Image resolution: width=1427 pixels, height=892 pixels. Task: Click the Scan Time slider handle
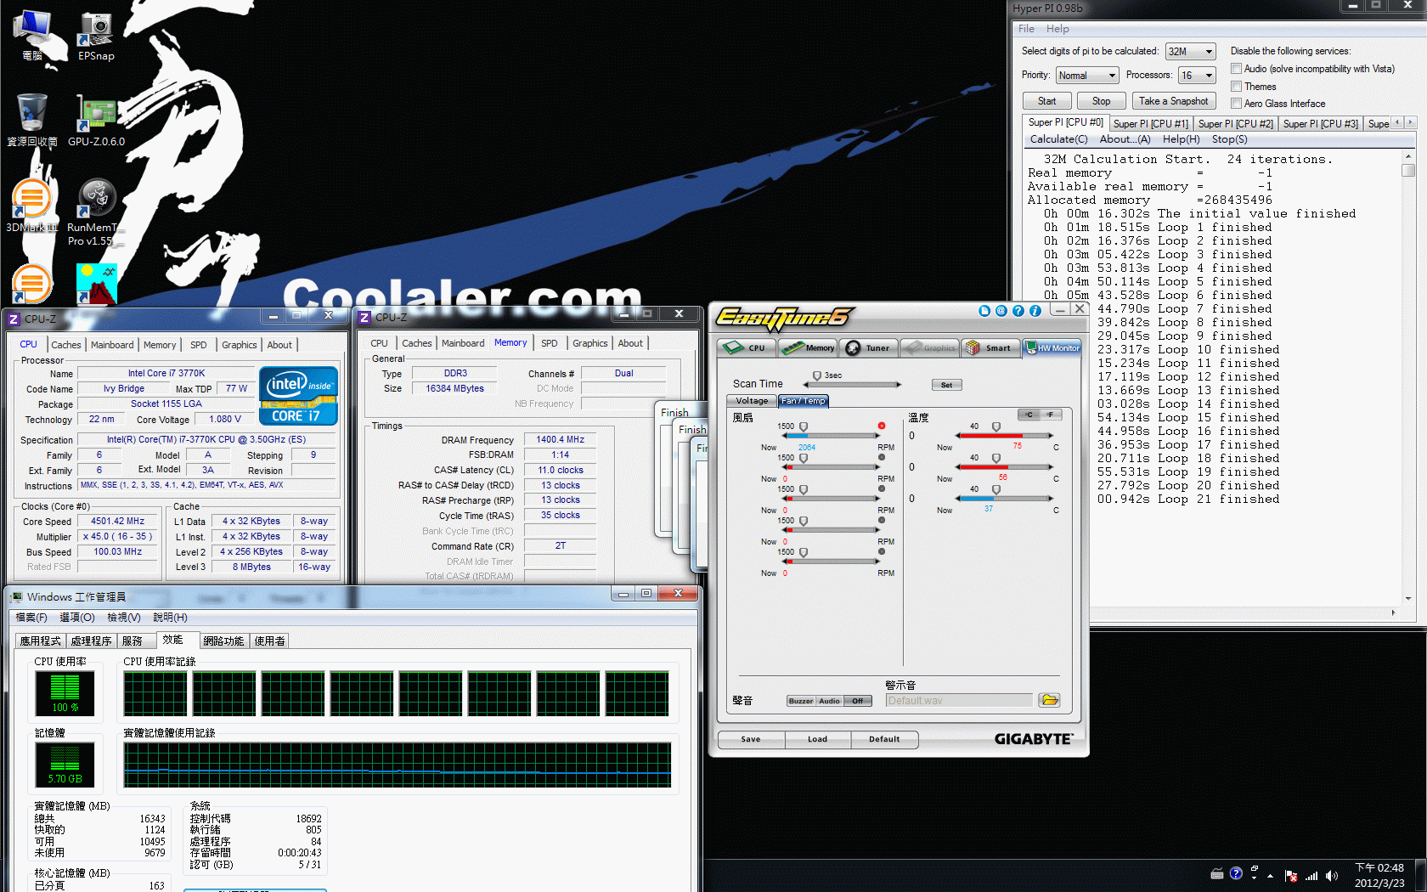817,375
